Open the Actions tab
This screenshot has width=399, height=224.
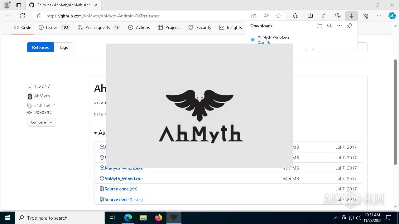(139, 27)
